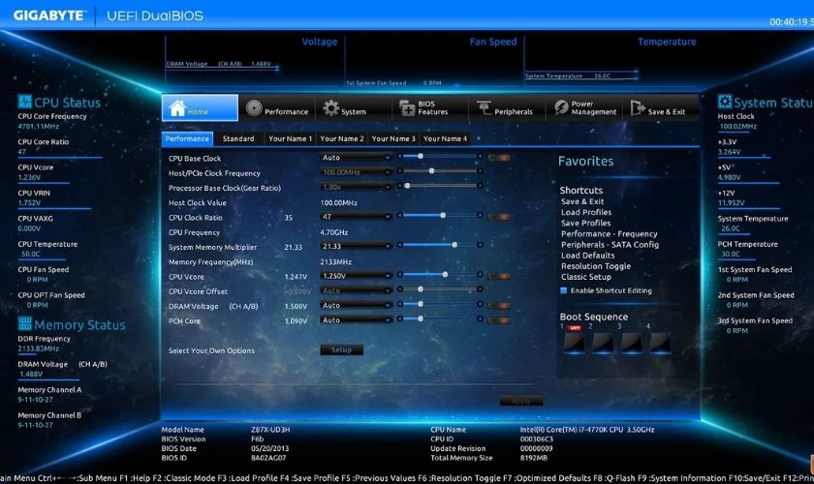Click right arrow of CPU Clock Ratio slider
The height and width of the screenshot is (484, 814).
tap(480, 215)
